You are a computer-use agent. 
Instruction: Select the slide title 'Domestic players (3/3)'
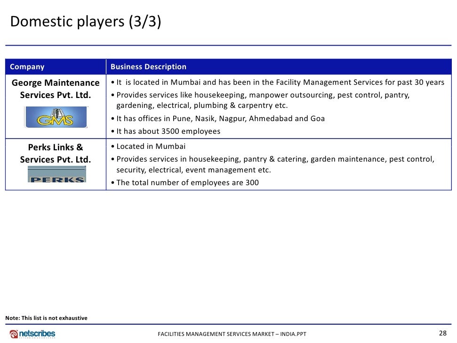click(86, 21)
